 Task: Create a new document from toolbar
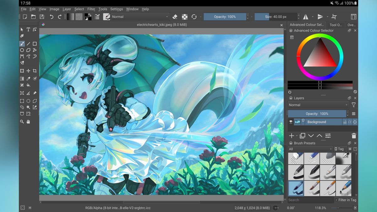pyautogui.click(x=25, y=17)
